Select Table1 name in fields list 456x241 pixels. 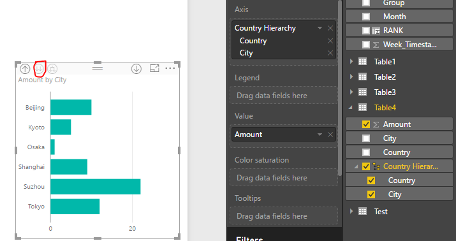click(385, 61)
